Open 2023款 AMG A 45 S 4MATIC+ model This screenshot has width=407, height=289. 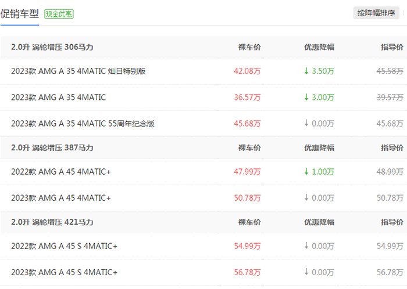point(64,272)
